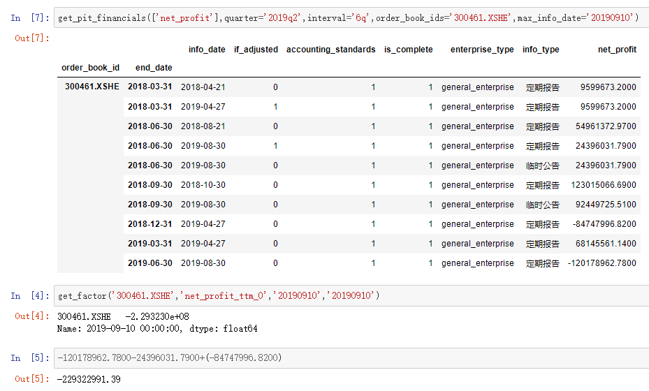This screenshot has height=391, width=649.
Task: Click the get_factor code cell input
Action: [x=351, y=296]
